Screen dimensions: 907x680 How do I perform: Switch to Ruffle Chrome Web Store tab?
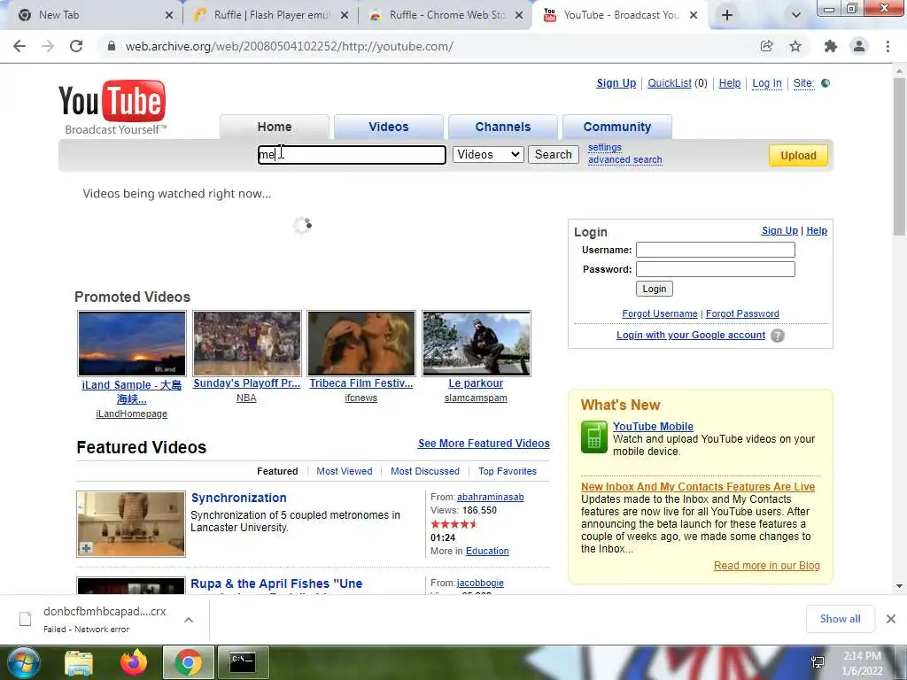pos(446,15)
